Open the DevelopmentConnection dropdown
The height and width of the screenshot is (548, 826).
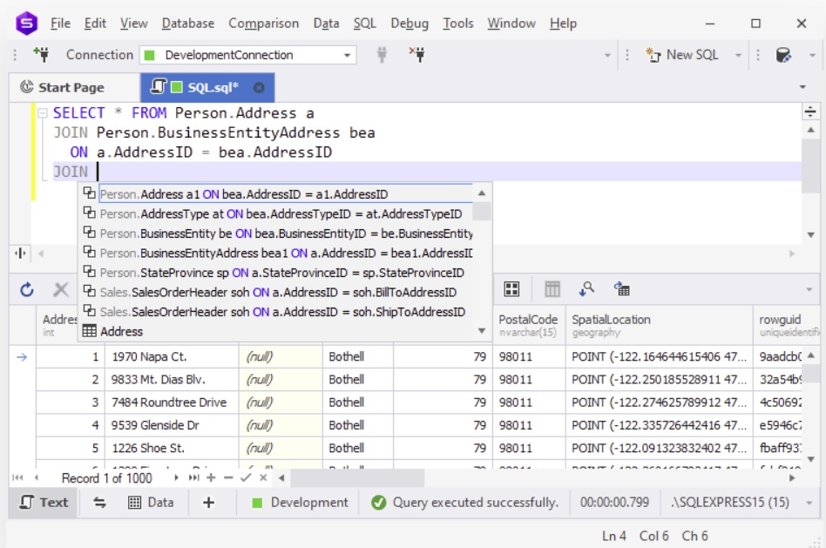[348, 55]
